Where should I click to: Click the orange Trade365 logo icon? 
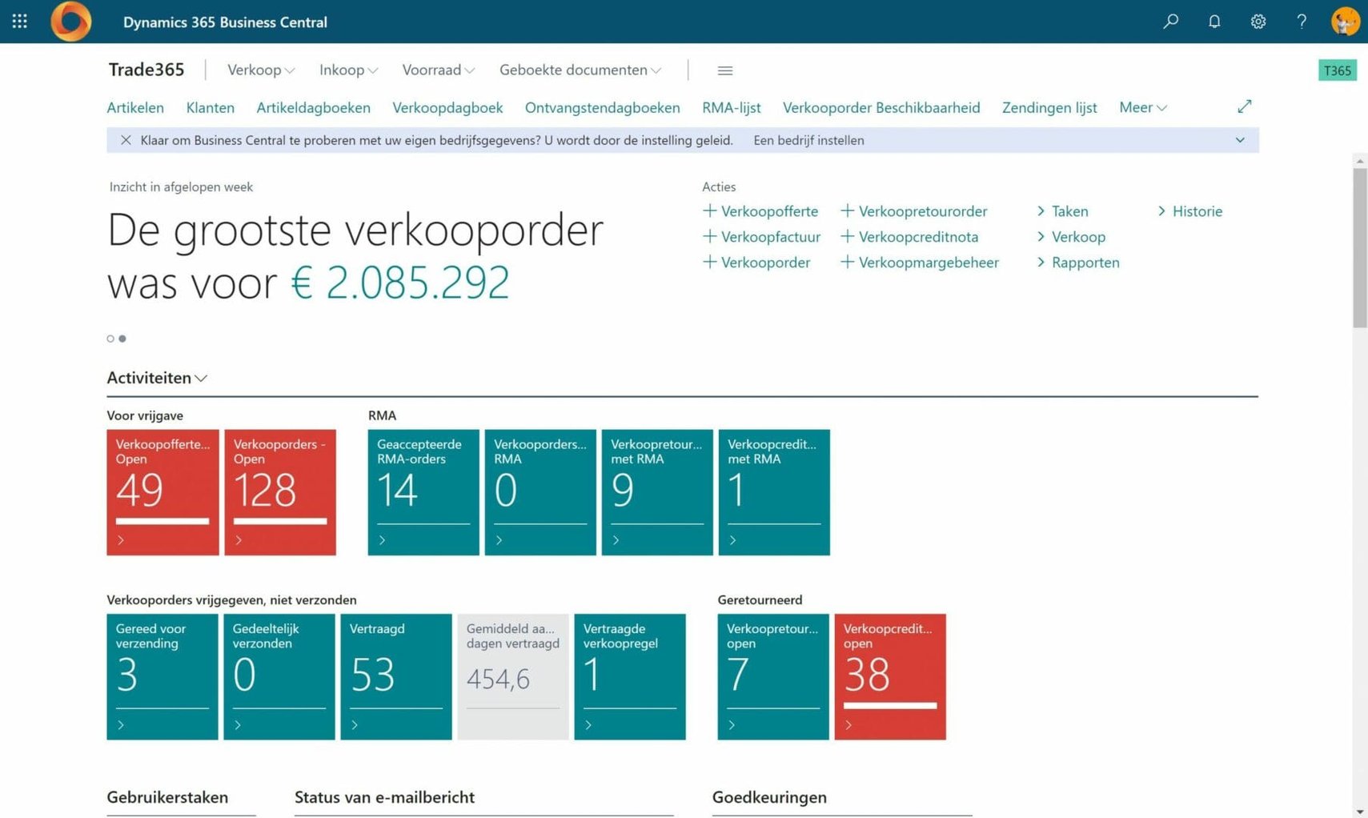click(71, 22)
